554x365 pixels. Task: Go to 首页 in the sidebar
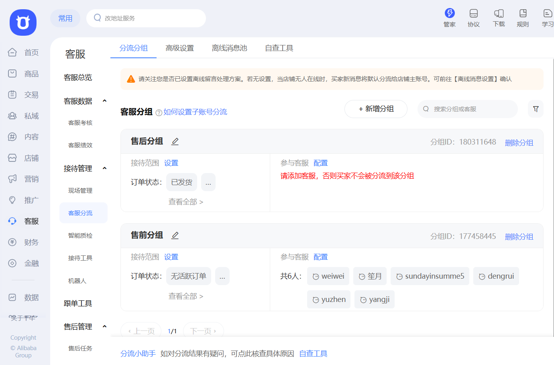click(x=24, y=53)
